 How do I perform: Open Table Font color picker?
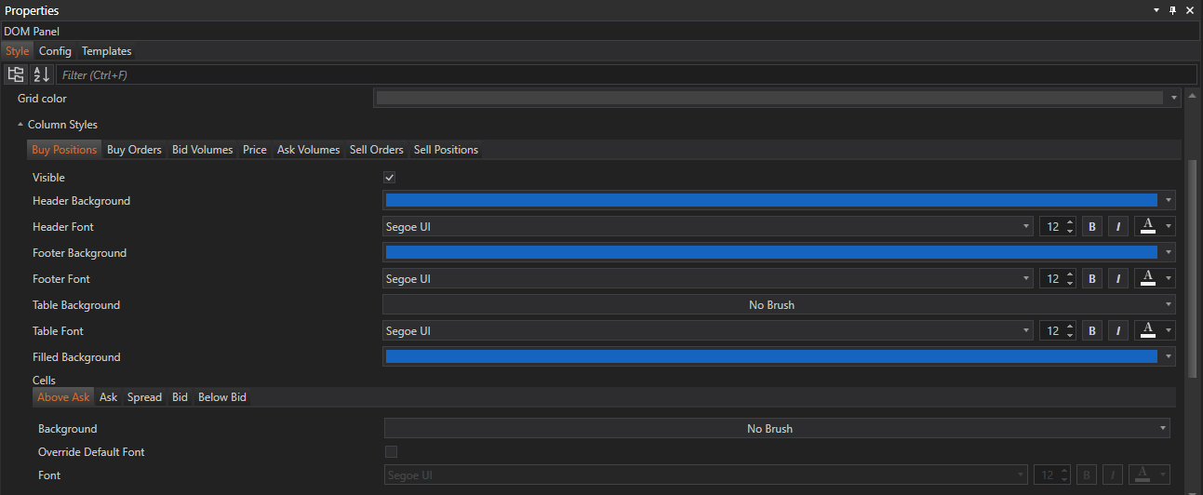point(1154,331)
